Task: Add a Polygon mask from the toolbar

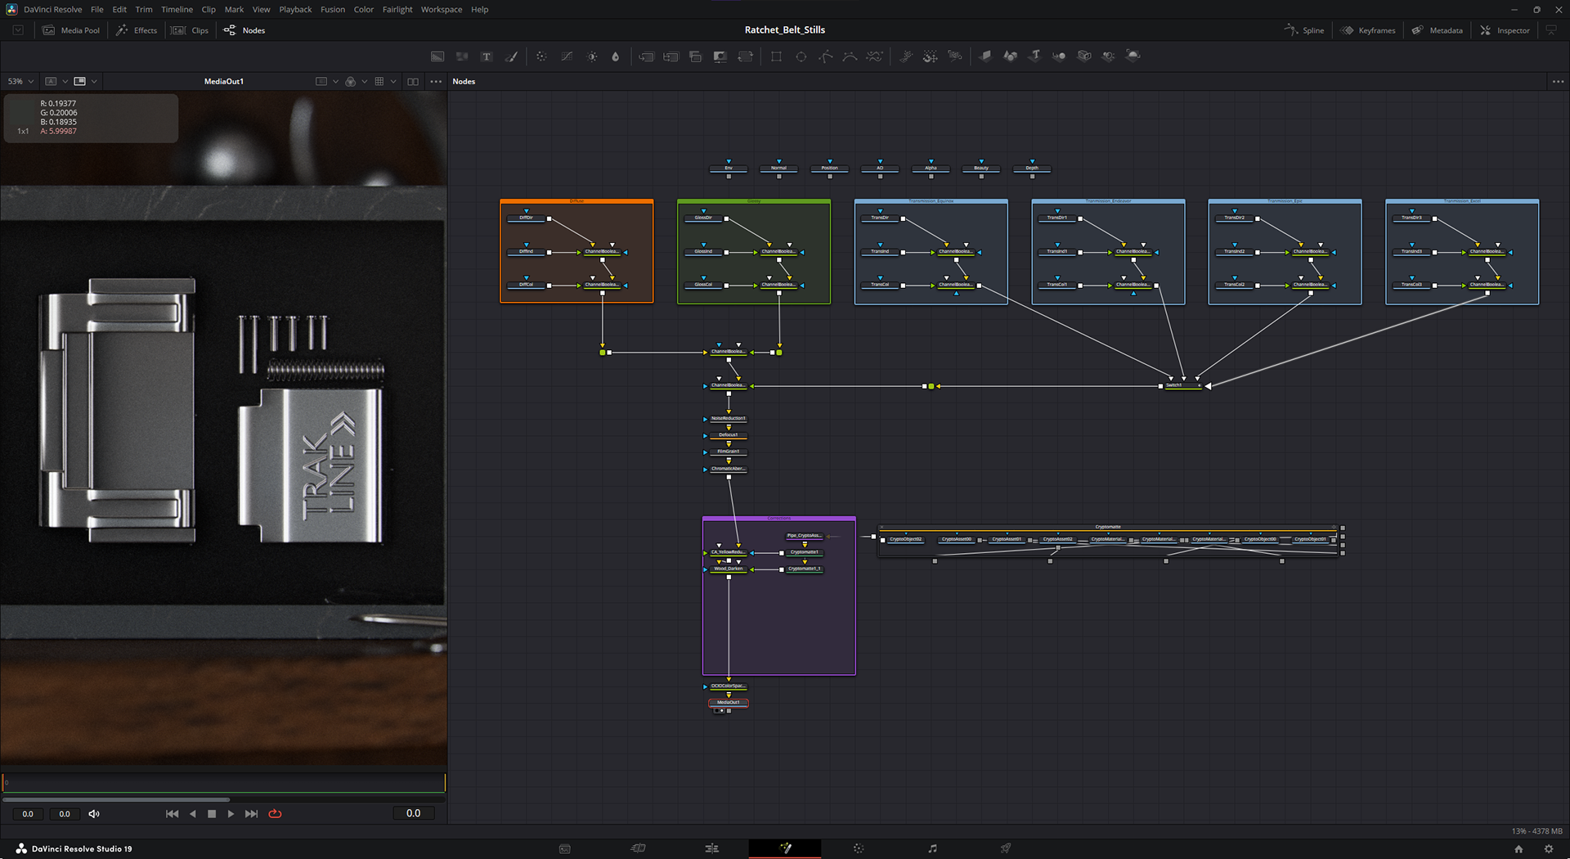Action: [x=826, y=56]
